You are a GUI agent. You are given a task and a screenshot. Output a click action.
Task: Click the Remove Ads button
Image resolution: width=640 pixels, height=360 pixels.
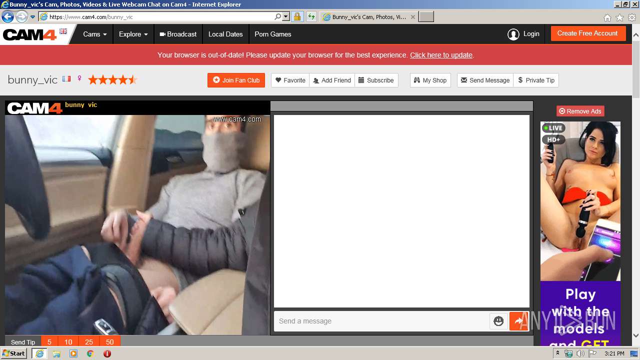tap(580, 111)
